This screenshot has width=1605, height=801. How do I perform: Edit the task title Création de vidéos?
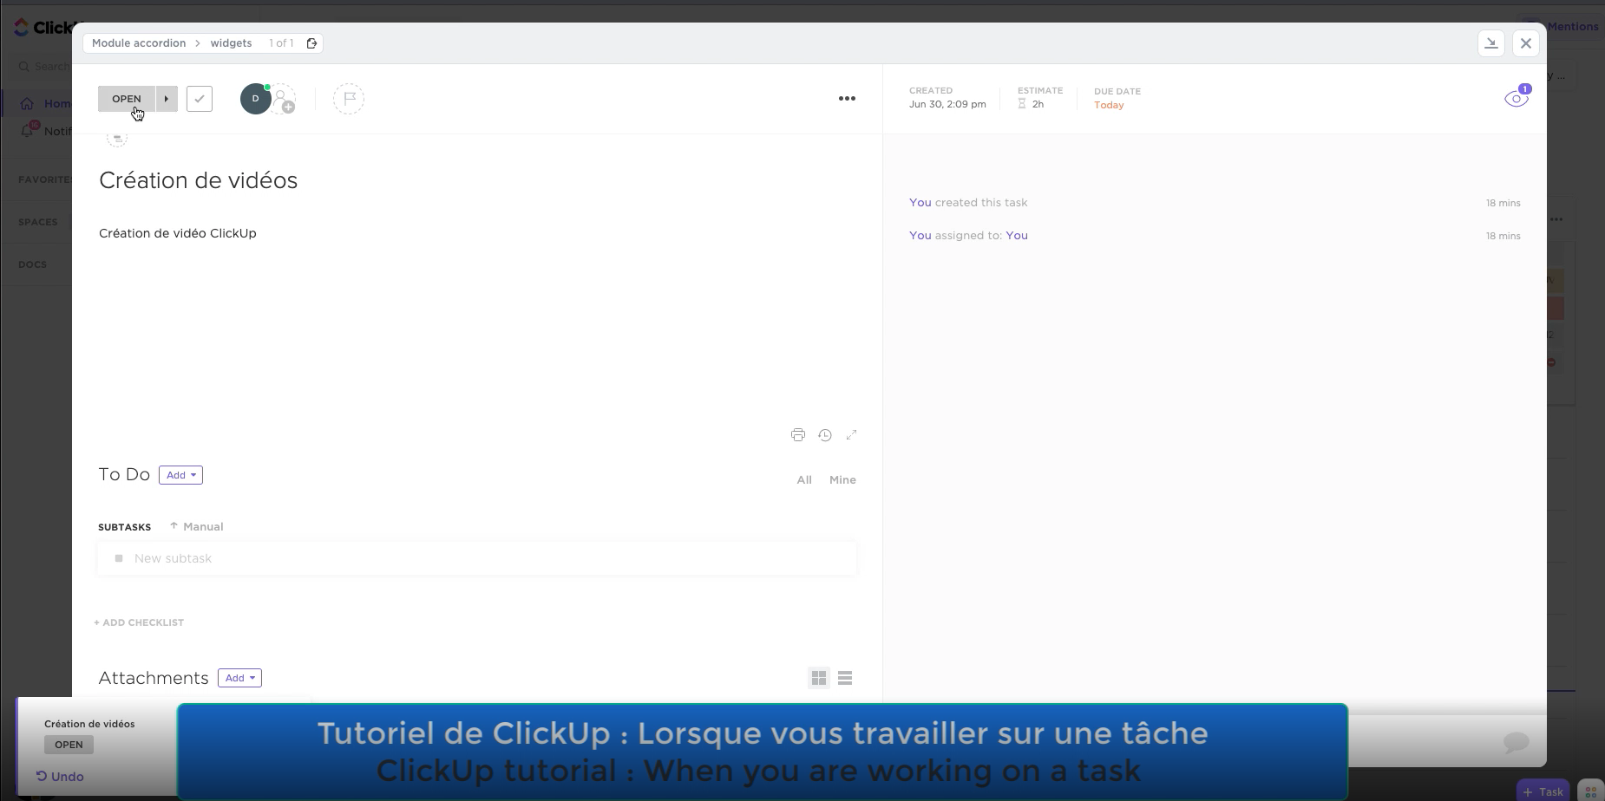click(198, 180)
